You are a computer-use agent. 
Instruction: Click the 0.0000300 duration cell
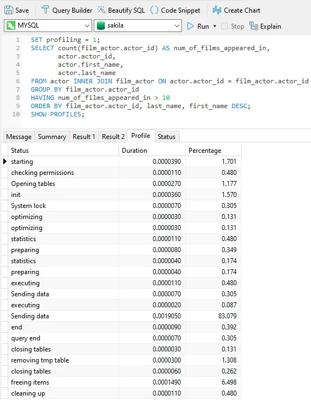click(152, 360)
